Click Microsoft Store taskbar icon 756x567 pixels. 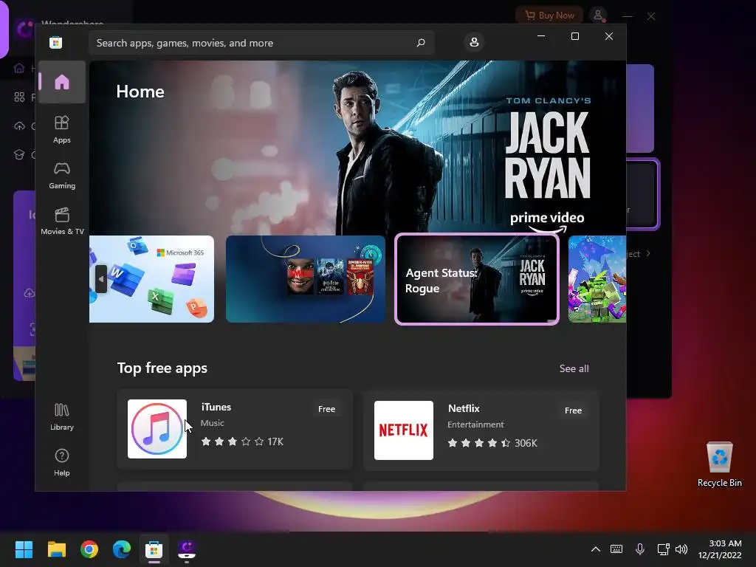click(x=154, y=549)
